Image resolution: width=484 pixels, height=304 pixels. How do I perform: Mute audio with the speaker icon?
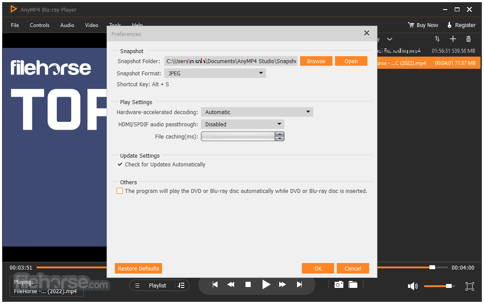tap(413, 287)
